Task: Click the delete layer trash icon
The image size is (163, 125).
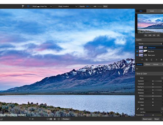Action: point(156,60)
